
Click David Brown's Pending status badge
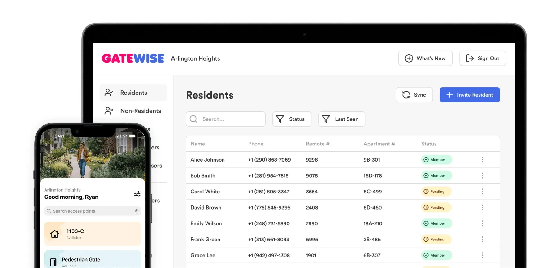[x=436, y=207]
